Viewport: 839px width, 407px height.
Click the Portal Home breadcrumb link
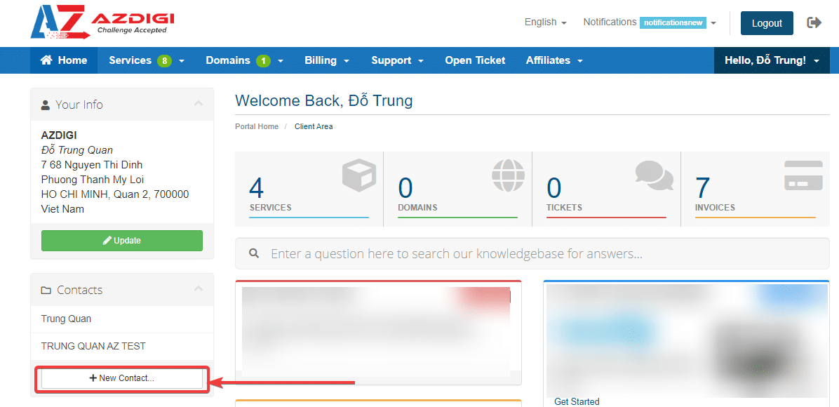pyautogui.click(x=257, y=127)
